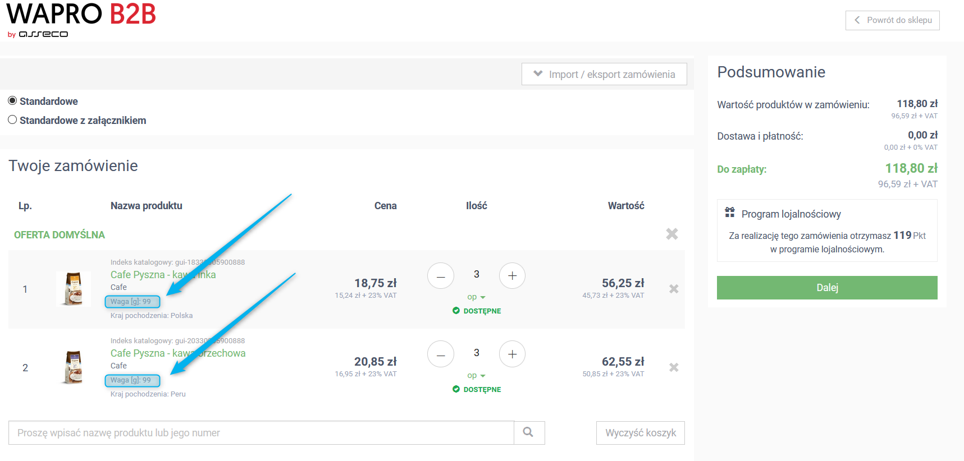Click the loyalty program gift icon
964x461 pixels.
point(730,213)
